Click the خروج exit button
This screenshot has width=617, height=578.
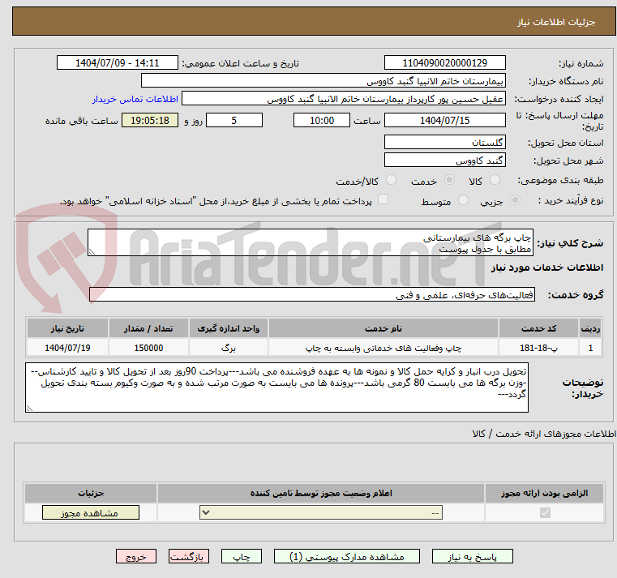(136, 556)
